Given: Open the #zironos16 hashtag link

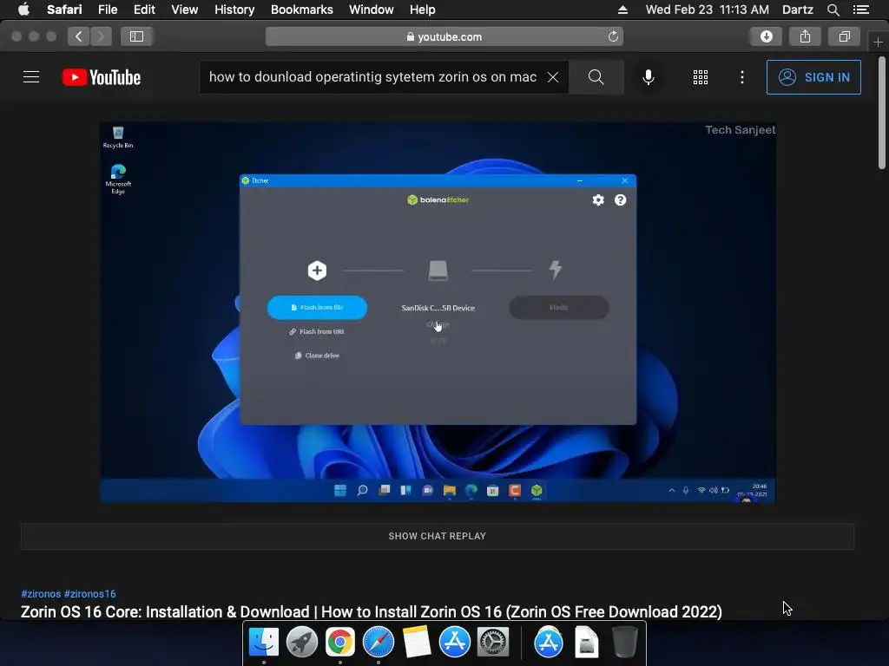Looking at the screenshot, I should (x=89, y=593).
